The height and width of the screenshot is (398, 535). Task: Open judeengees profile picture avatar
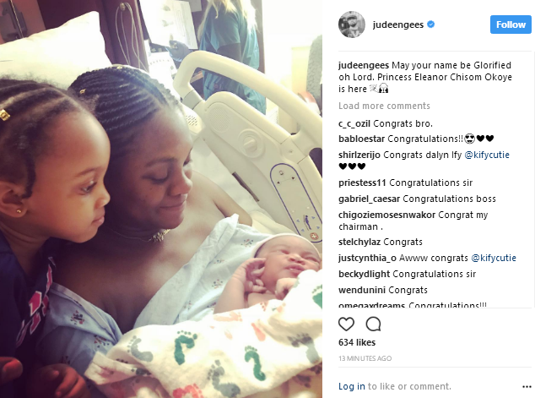pos(351,25)
